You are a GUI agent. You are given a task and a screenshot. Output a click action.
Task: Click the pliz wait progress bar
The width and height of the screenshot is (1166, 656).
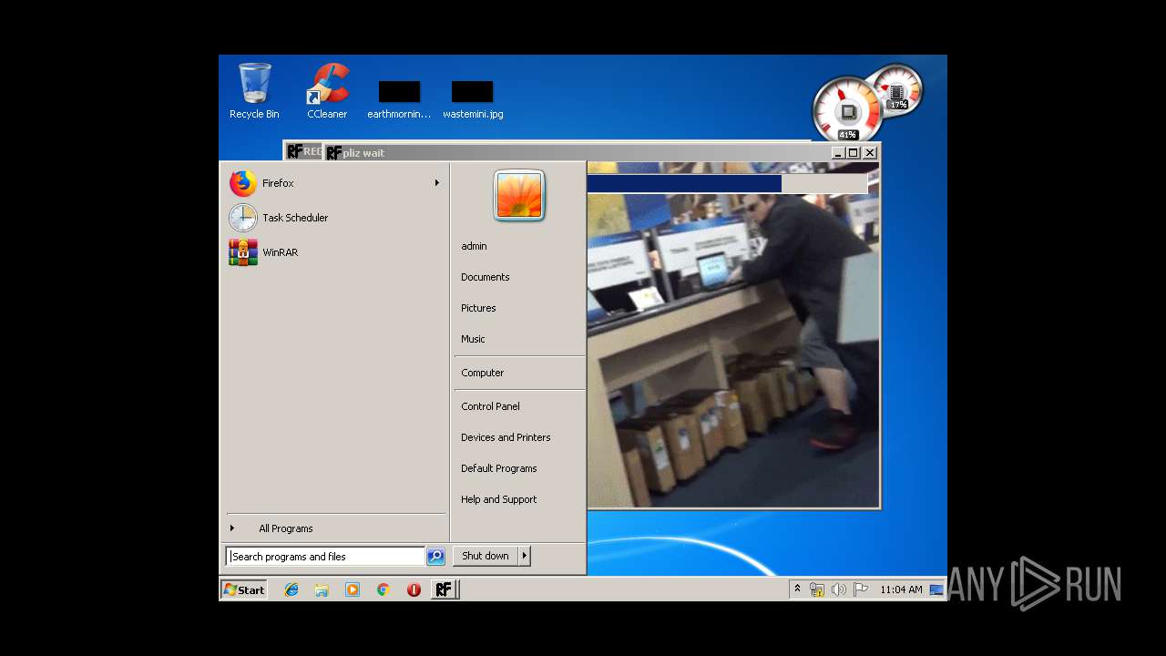point(727,184)
